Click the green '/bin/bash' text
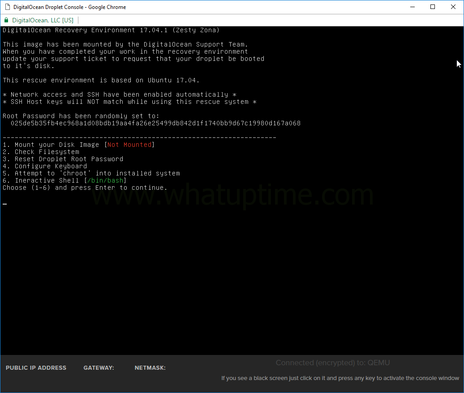This screenshot has height=393, width=464. (105, 180)
